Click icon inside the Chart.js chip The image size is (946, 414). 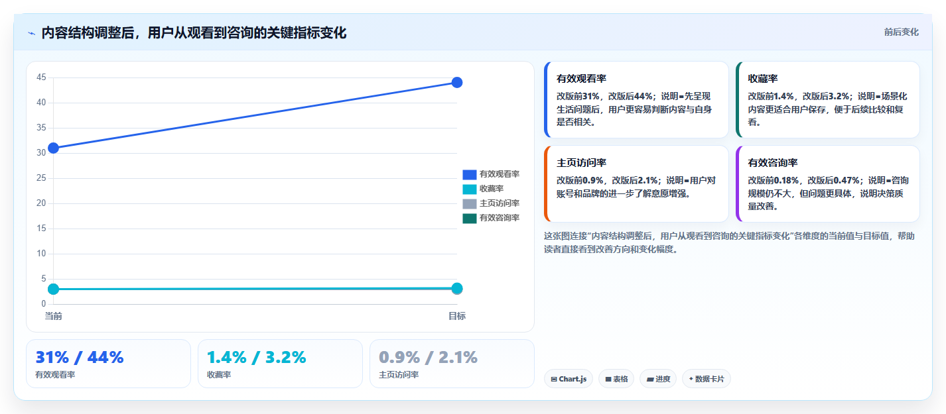tap(554, 380)
